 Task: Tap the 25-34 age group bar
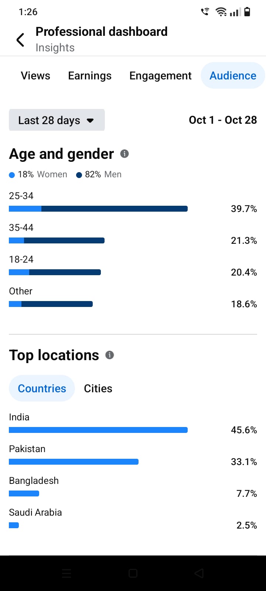coord(98,209)
